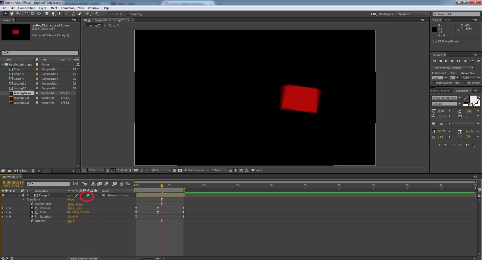Start the RAM preview button
482x260 pixels.
[x=478, y=61]
